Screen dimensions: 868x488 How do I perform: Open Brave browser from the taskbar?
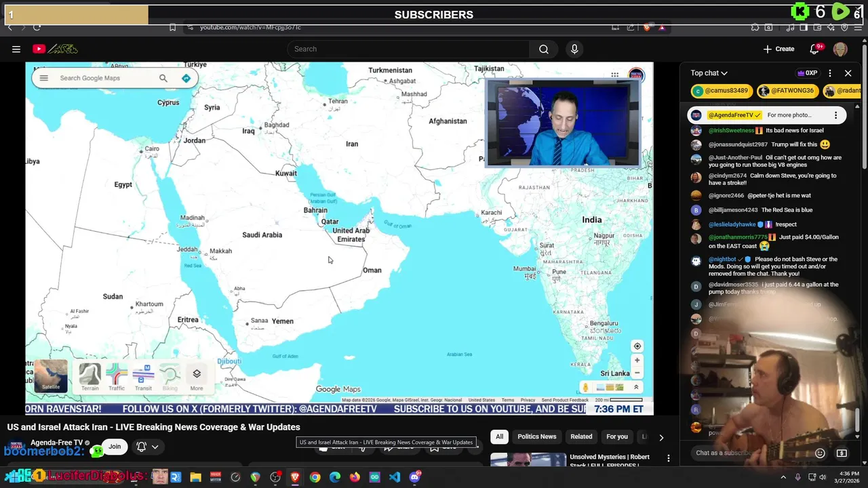[x=295, y=477]
